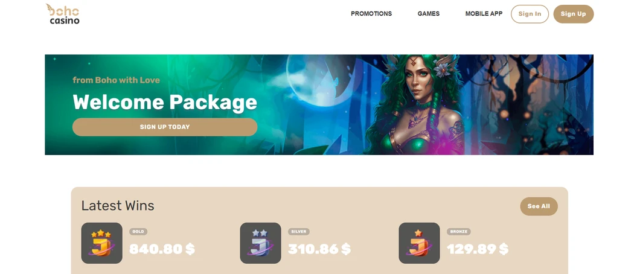Go to the GAMES menu item
634x274 pixels.
click(x=429, y=14)
